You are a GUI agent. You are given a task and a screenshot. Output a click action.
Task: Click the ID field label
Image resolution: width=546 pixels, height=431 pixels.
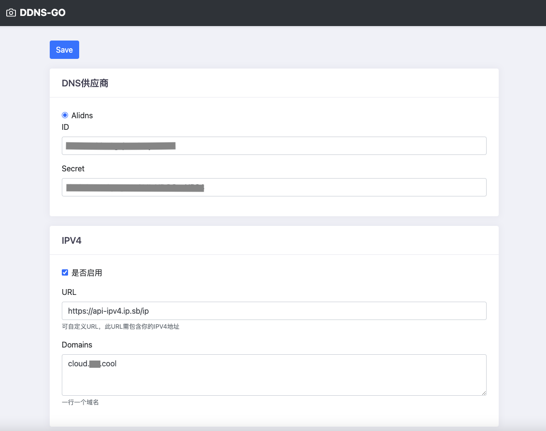66,127
